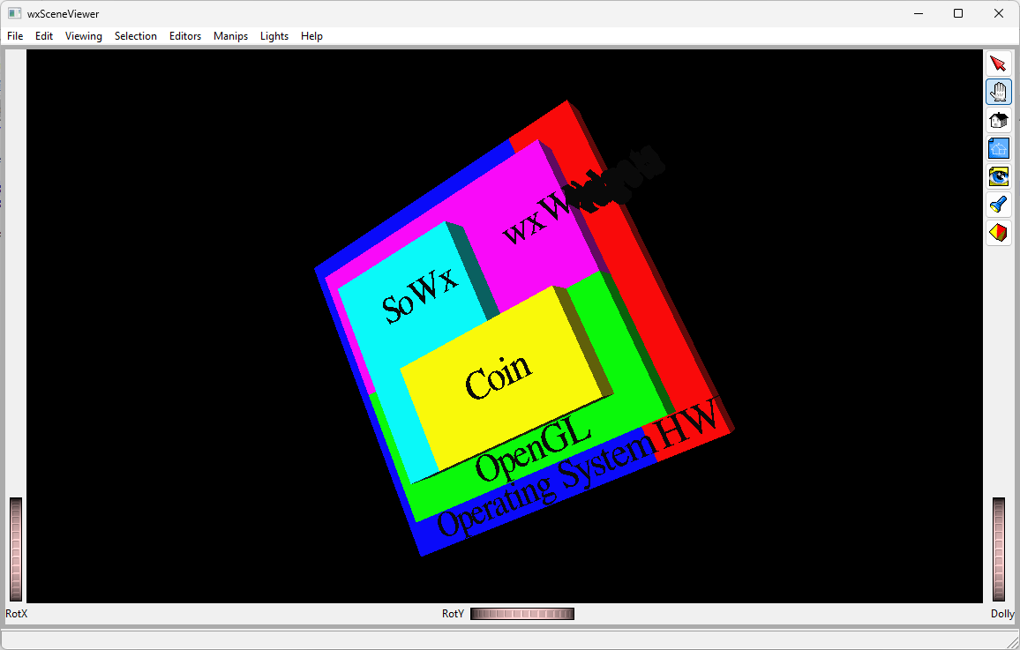Open the Editors menu
Screen dimensions: 1020x650
point(184,36)
